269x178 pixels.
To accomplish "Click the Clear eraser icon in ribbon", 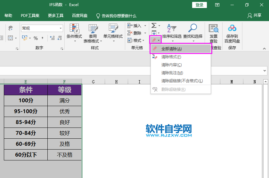I will [x=154, y=40].
